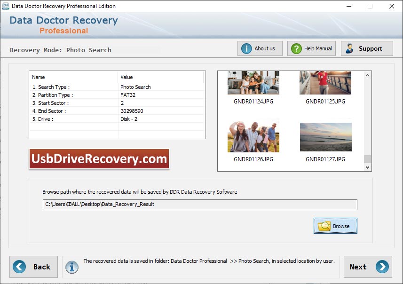Click the Next button to proceed
Viewport: 403px width, 284px height.
point(367,267)
